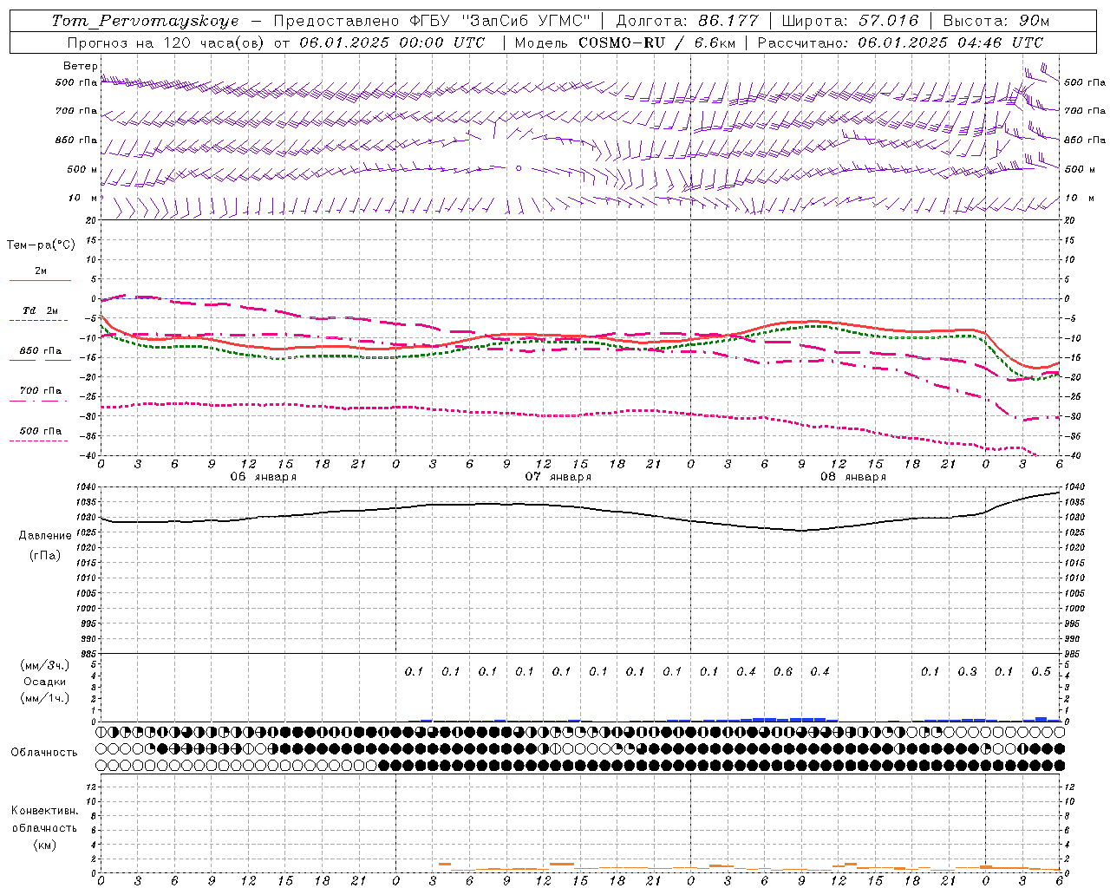Click the (гПа) pressure unit label
This screenshot has height=888, width=1110.
(45, 555)
